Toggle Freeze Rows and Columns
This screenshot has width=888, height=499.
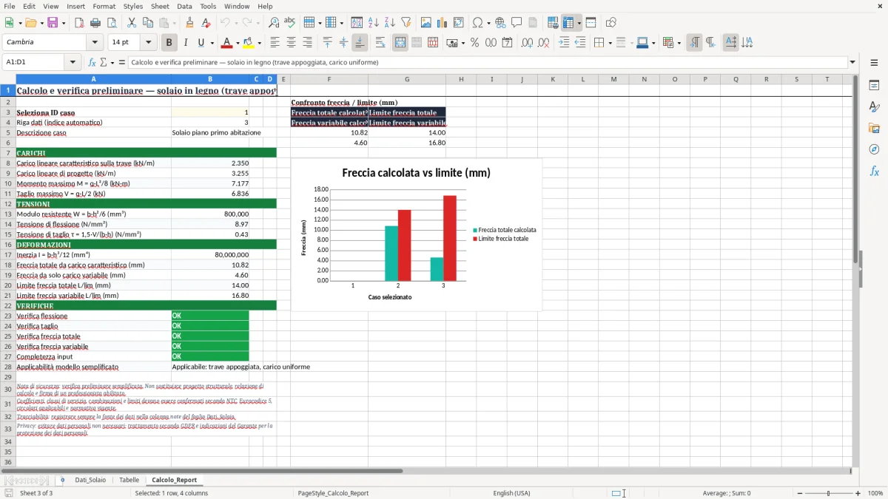tap(568, 23)
